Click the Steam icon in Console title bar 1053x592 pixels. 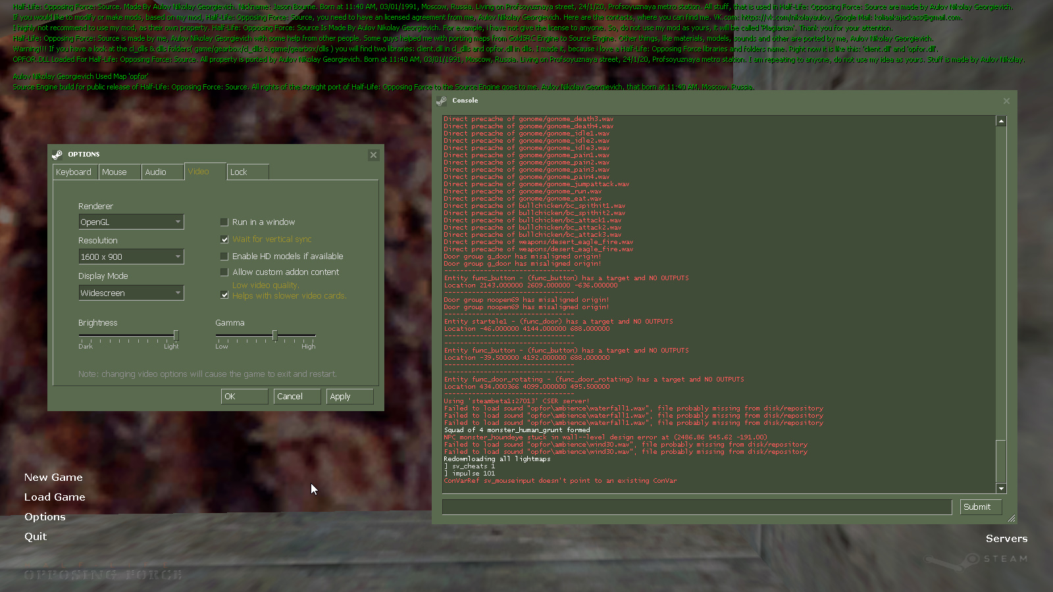pos(441,101)
